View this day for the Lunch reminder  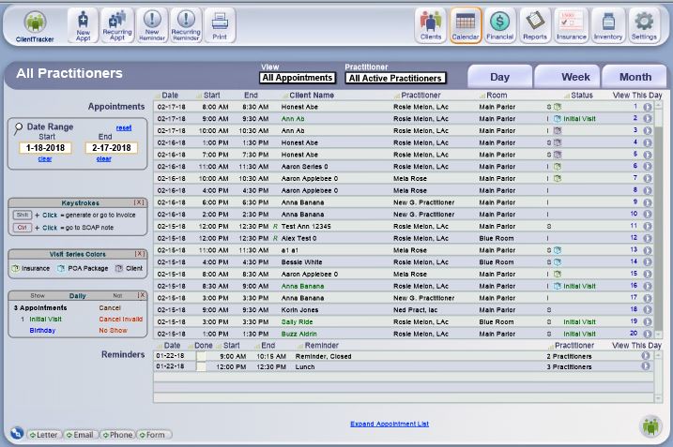tap(645, 366)
